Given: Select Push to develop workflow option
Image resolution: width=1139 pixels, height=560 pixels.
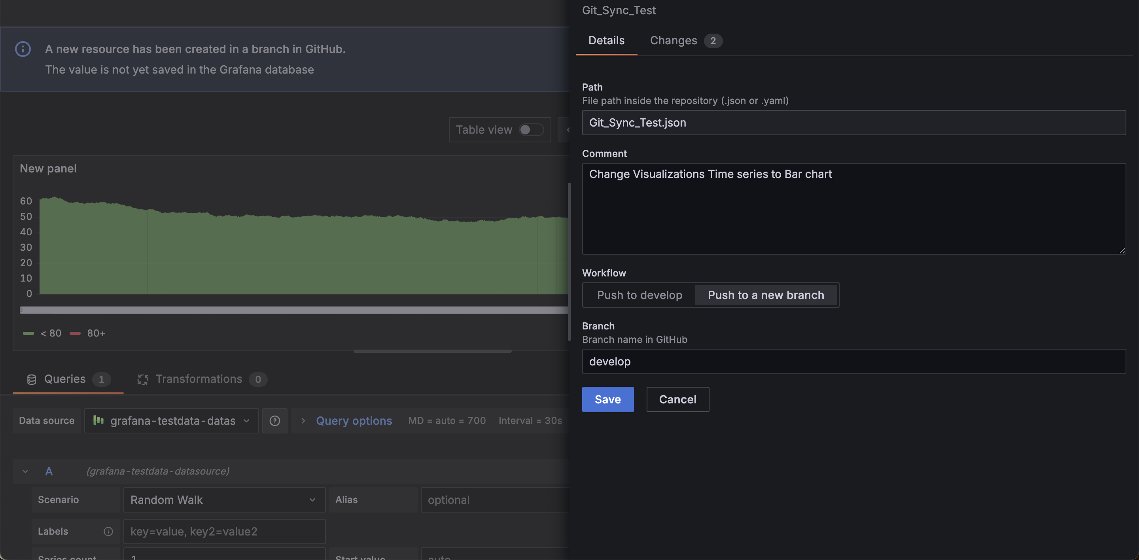Looking at the screenshot, I should point(640,295).
